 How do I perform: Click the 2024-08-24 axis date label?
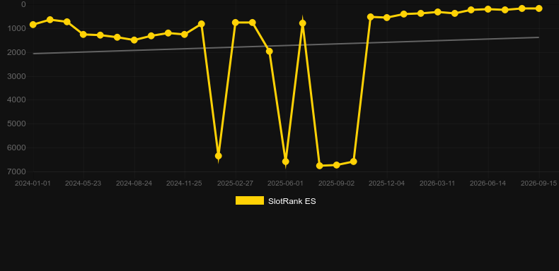(x=134, y=183)
